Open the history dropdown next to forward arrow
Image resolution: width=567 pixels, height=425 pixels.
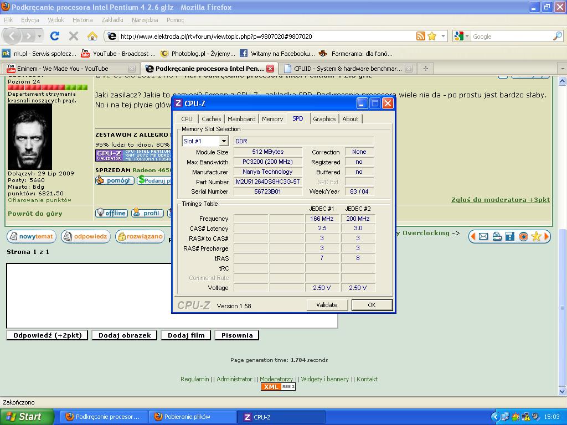39,36
